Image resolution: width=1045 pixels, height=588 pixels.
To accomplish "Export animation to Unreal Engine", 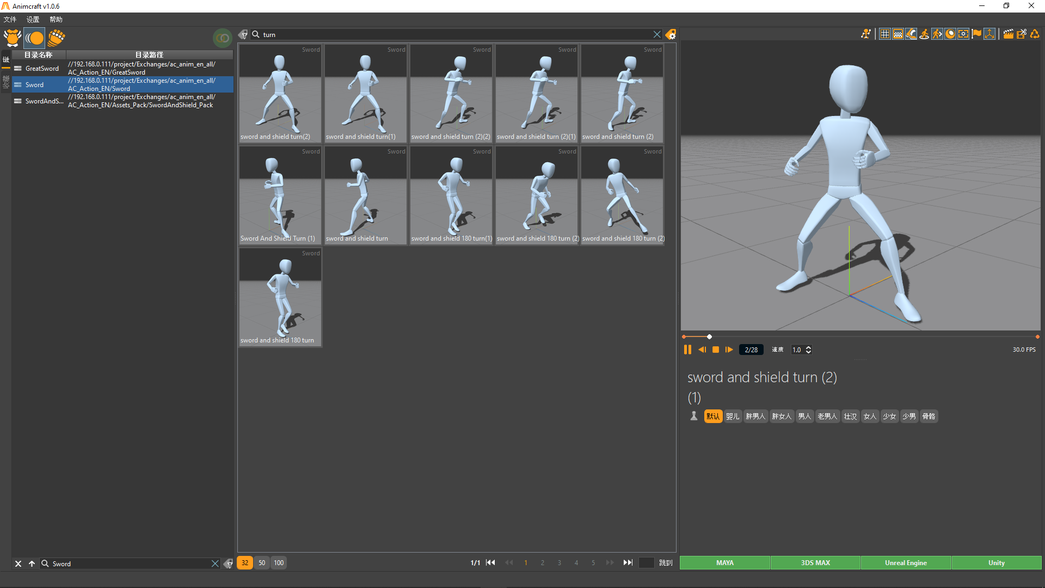I will pos(906,563).
